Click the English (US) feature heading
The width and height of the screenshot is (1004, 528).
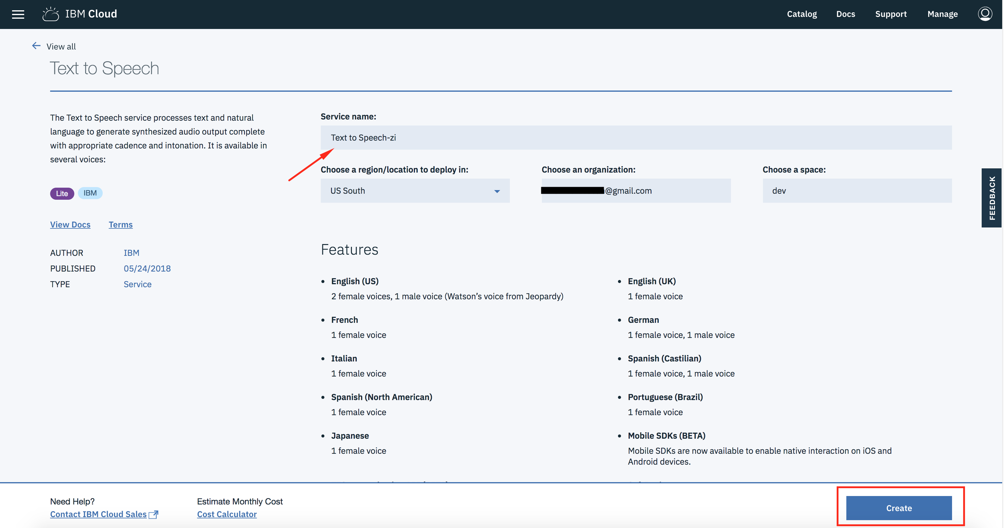tap(355, 281)
